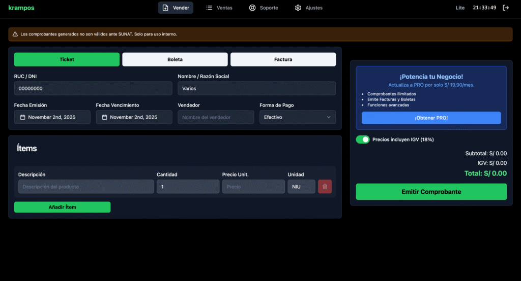The height and width of the screenshot is (281, 521).
Task: Click the Vender document icon in navbar
Action: [165, 8]
